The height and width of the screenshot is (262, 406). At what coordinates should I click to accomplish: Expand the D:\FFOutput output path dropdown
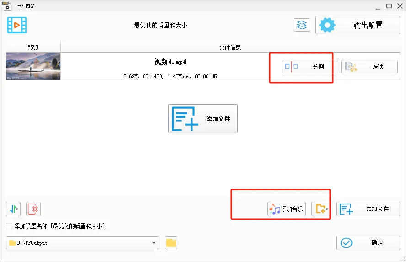coord(154,243)
